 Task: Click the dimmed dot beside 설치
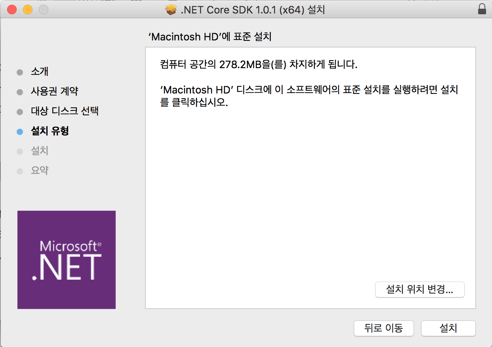pyautogui.click(x=19, y=151)
